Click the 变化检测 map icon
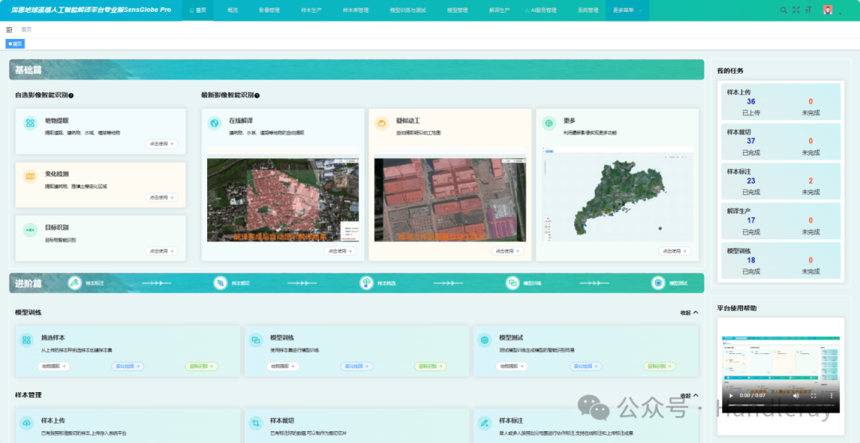 [x=29, y=177]
